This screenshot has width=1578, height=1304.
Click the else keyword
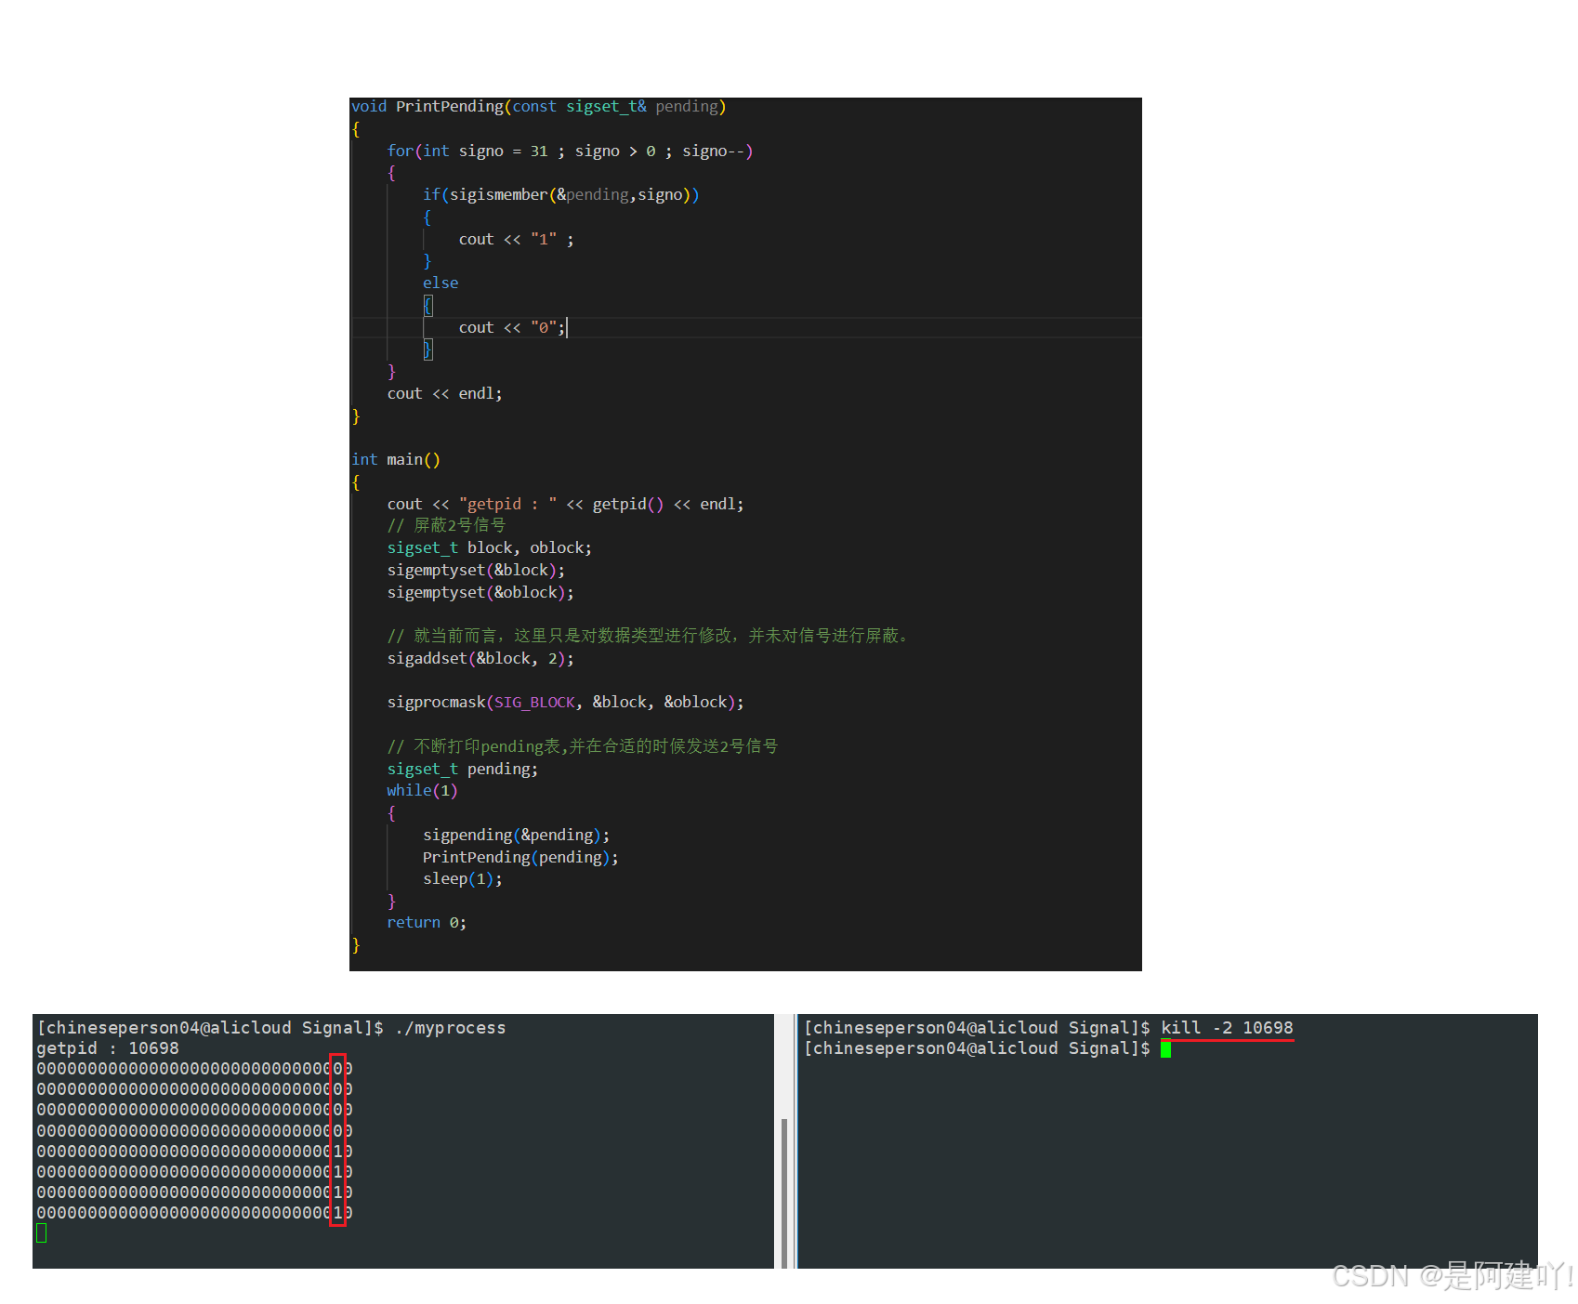tap(441, 283)
